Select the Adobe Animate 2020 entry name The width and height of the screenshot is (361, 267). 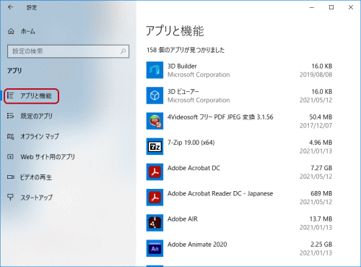(x=197, y=245)
